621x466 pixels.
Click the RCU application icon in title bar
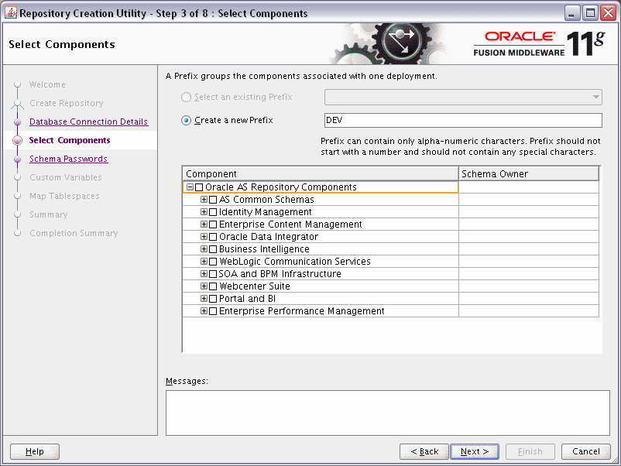(11, 12)
